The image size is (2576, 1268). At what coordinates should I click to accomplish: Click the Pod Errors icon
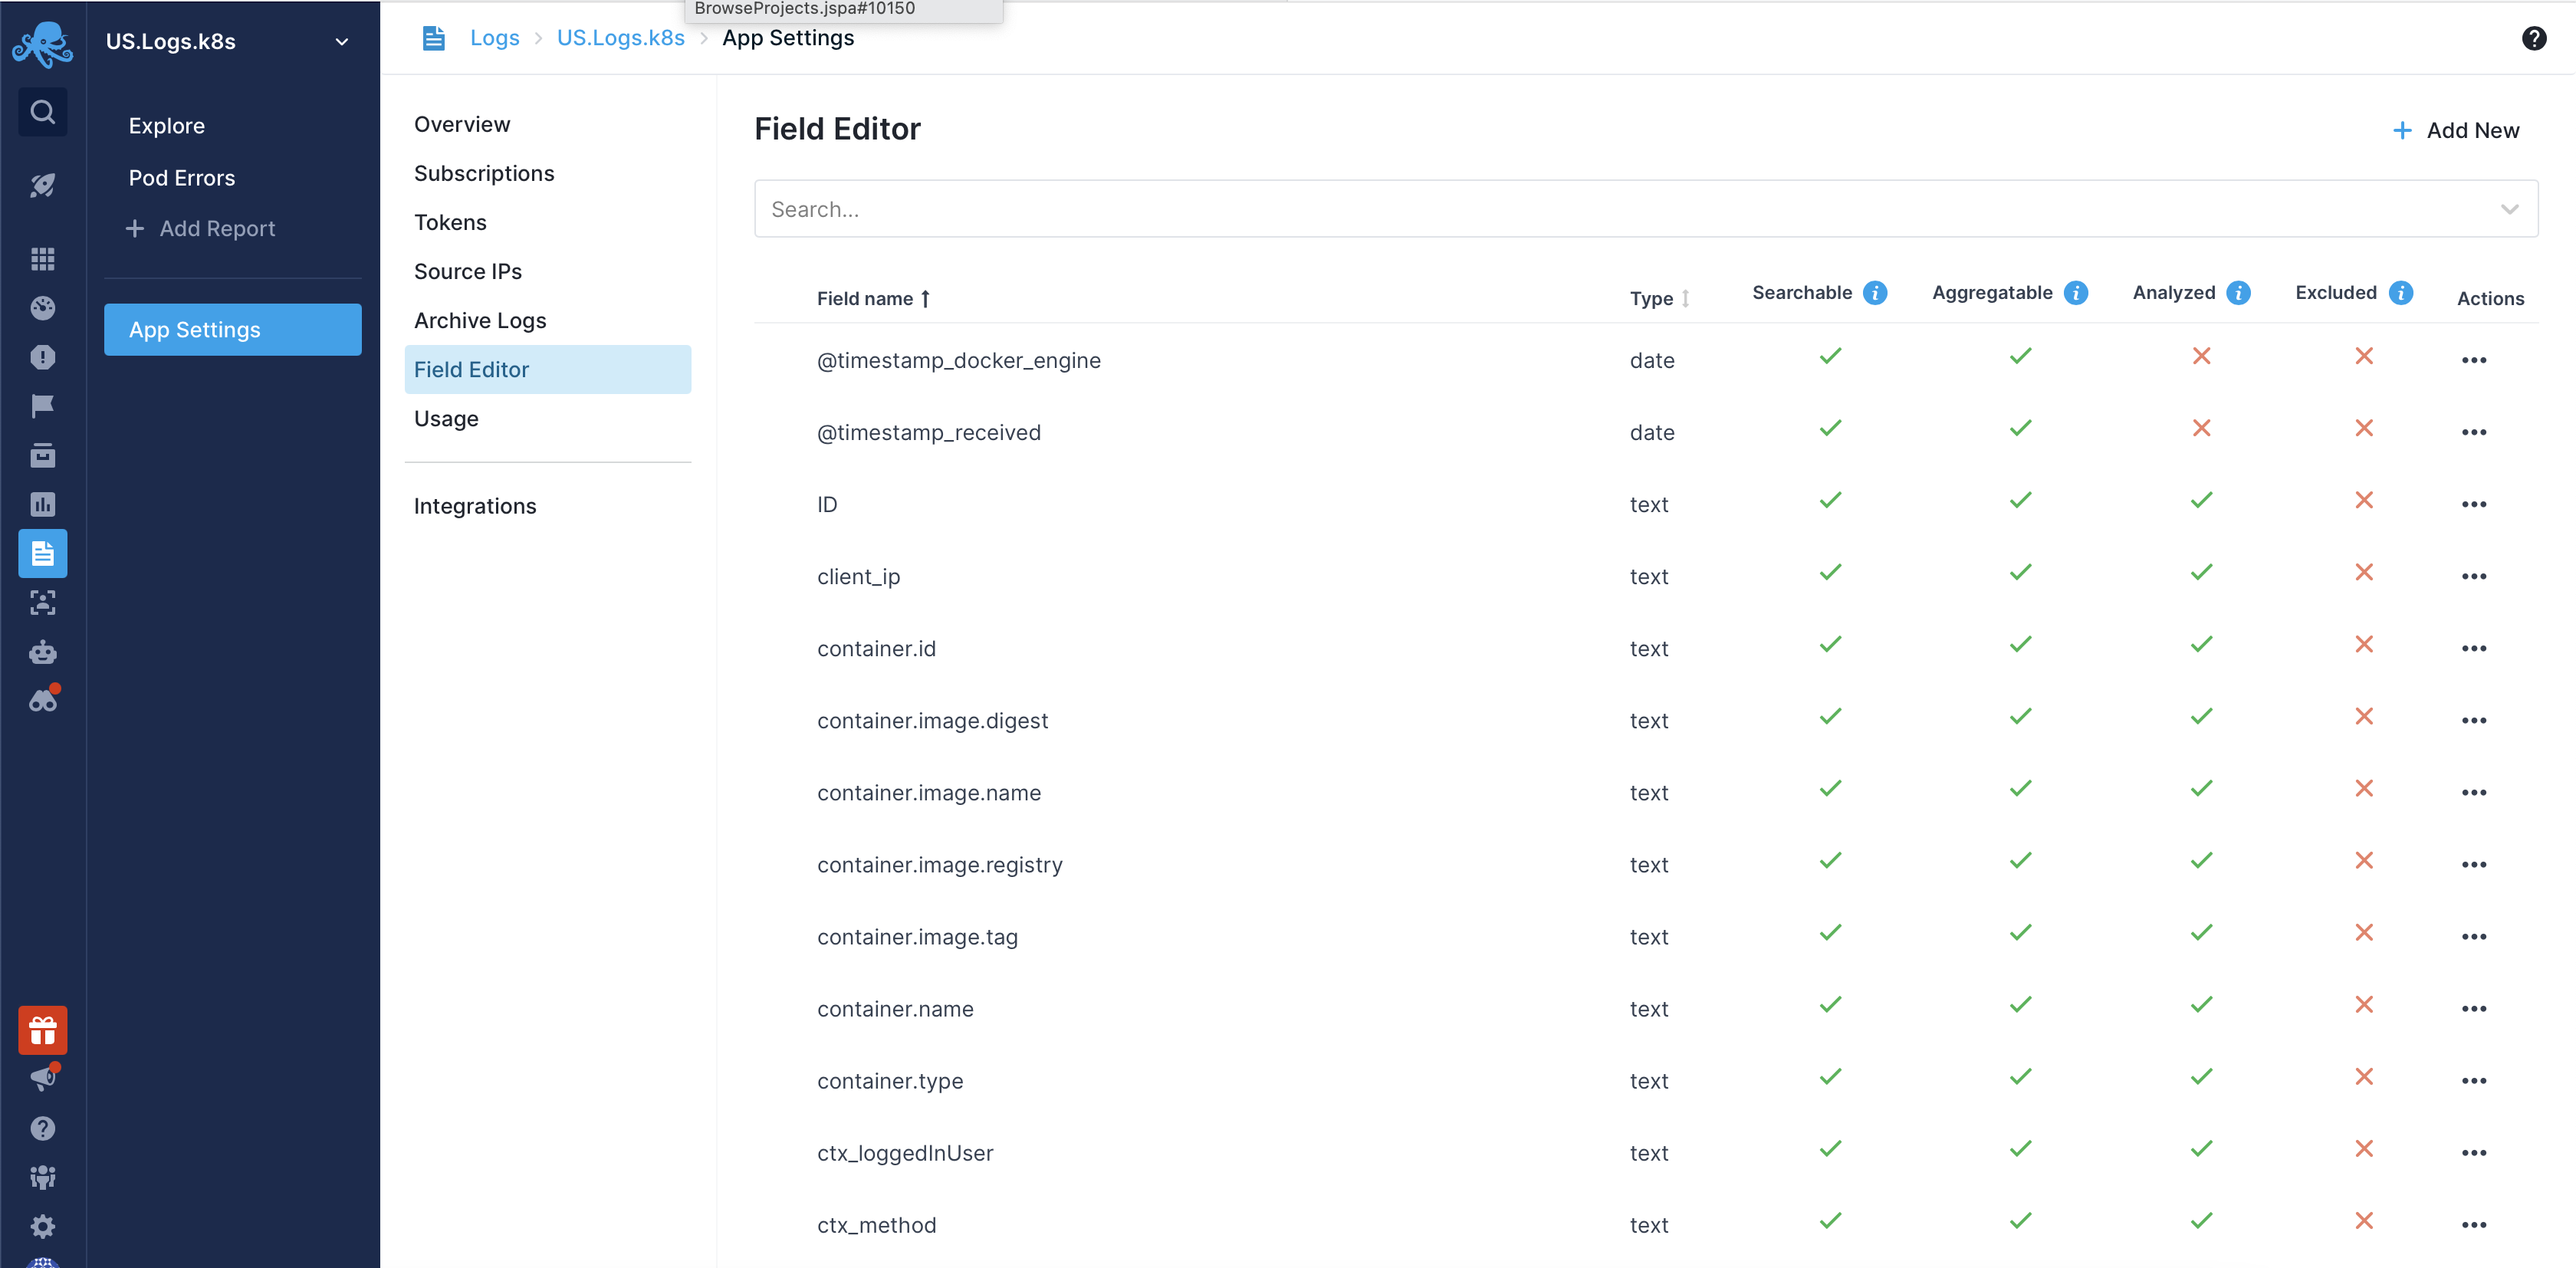(x=181, y=176)
